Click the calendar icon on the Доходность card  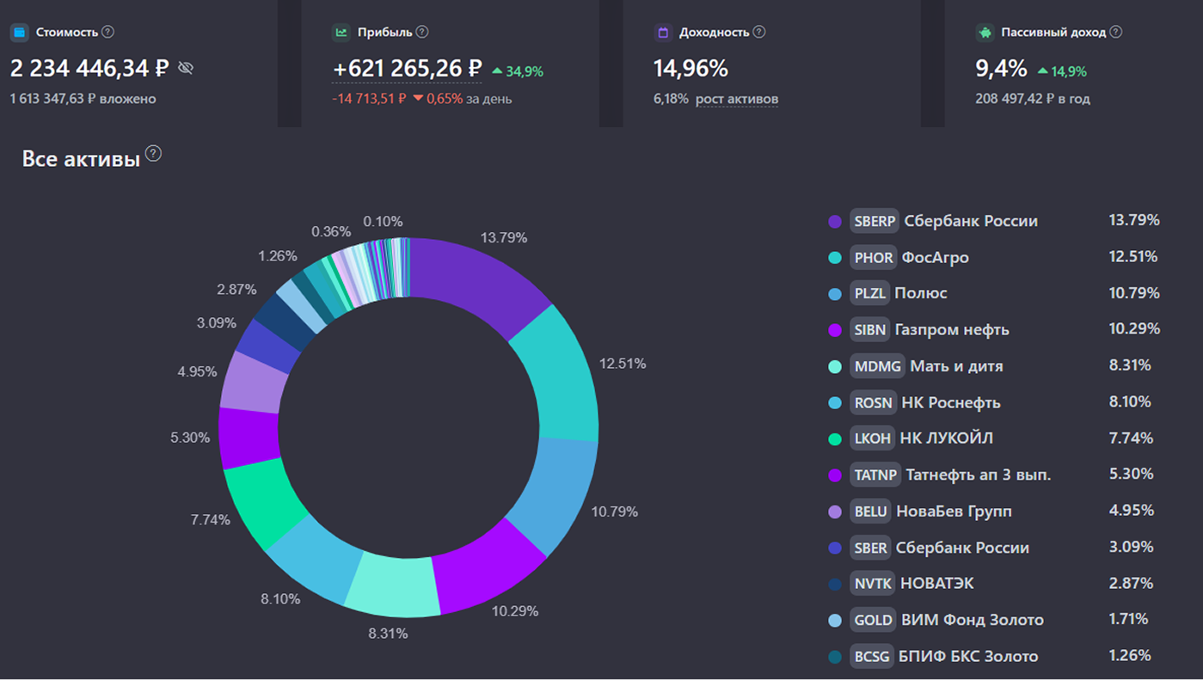661,32
